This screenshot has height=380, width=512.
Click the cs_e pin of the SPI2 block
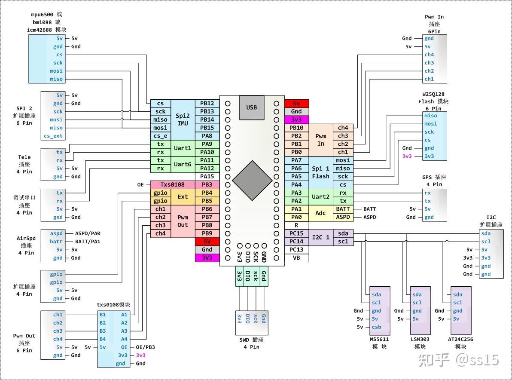[x=160, y=136]
